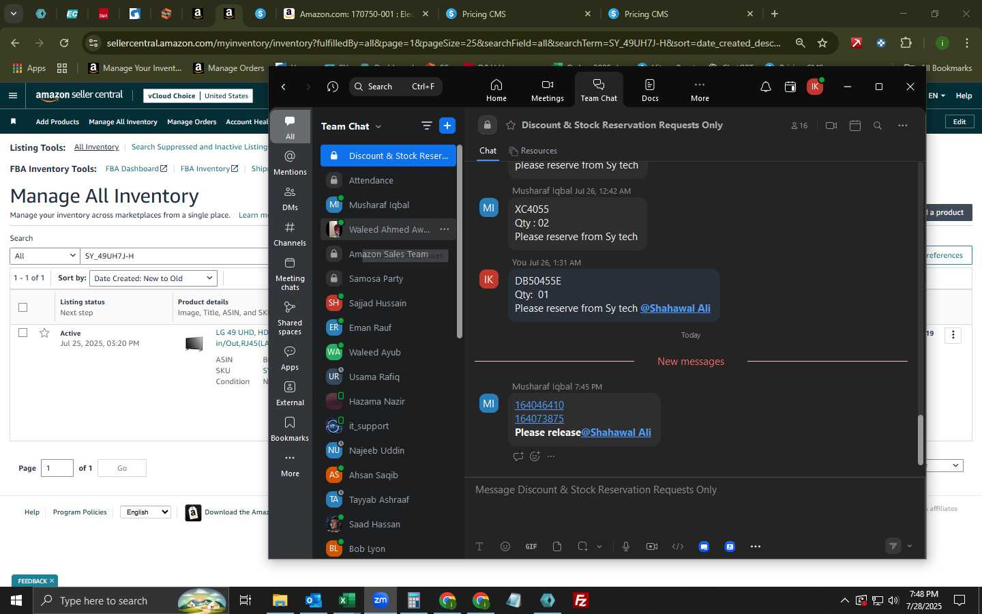Open Sort by Date Created dropdown
Viewport: 982px width, 614px height.
(153, 278)
